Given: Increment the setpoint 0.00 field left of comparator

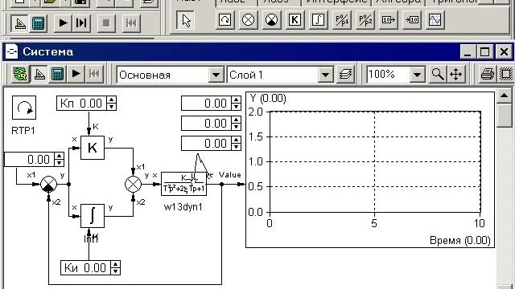Looking at the screenshot, I should pyautogui.click(x=59, y=156).
